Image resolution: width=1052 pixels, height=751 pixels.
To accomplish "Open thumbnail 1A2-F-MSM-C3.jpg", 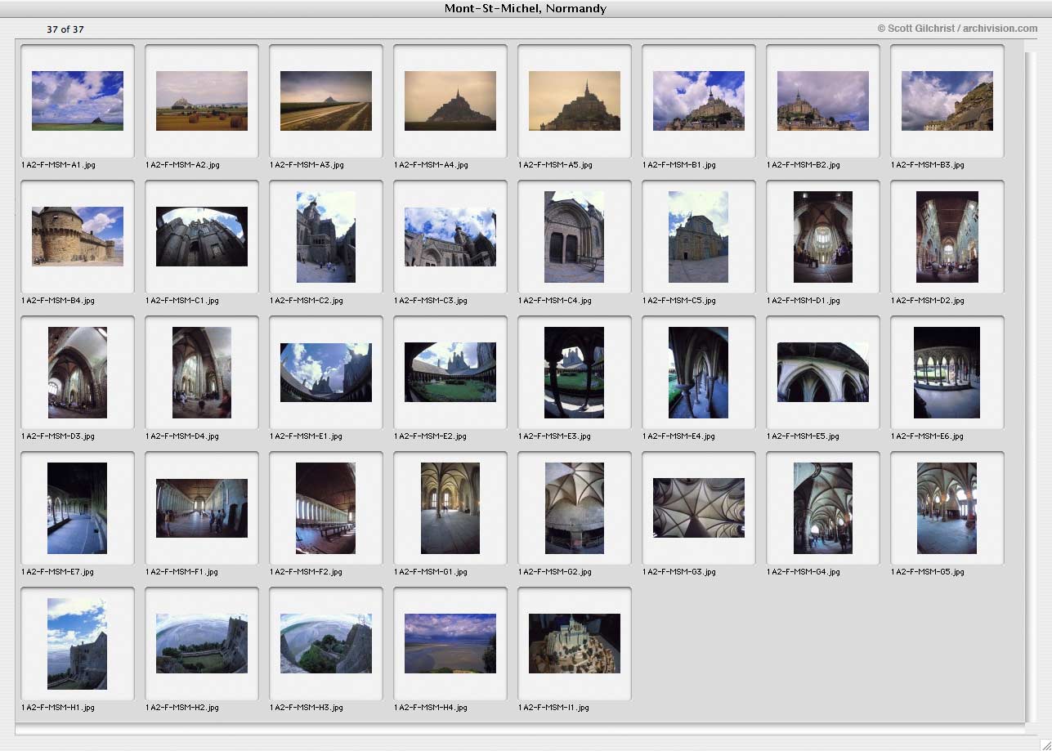I will tap(450, 236).
